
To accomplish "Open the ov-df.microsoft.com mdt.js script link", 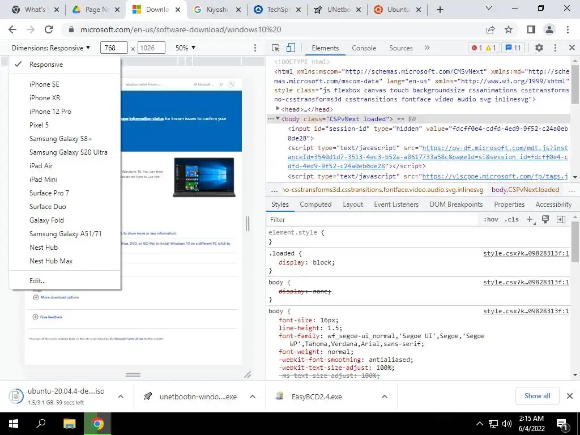I will [x=428, y=157].
